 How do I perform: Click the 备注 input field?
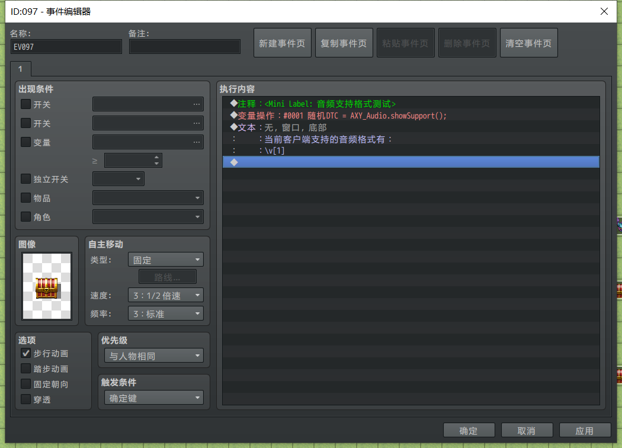pos(185,46)
